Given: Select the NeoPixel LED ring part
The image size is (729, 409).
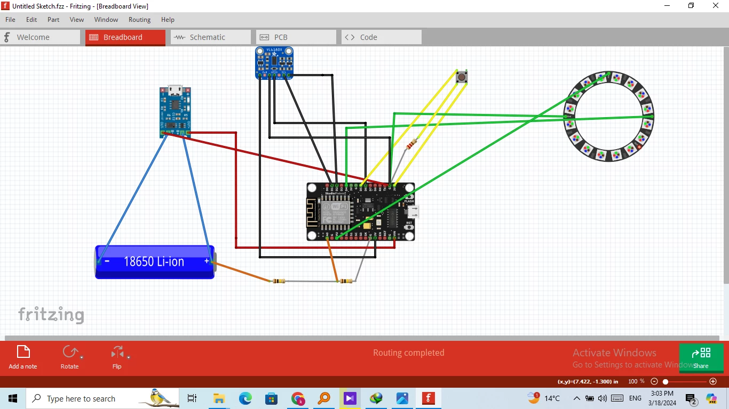Looking at the screenshot, I should 608,116.
